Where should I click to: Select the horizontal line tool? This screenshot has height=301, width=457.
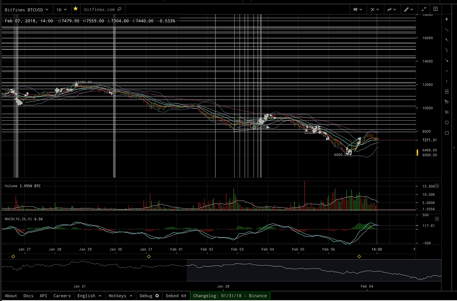coord(447,71)
